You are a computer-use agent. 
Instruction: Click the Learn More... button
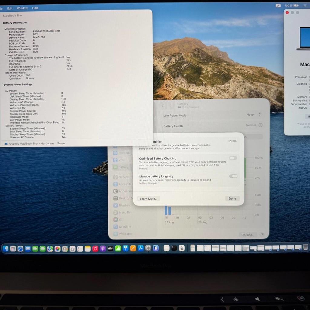tap(148, 199)
